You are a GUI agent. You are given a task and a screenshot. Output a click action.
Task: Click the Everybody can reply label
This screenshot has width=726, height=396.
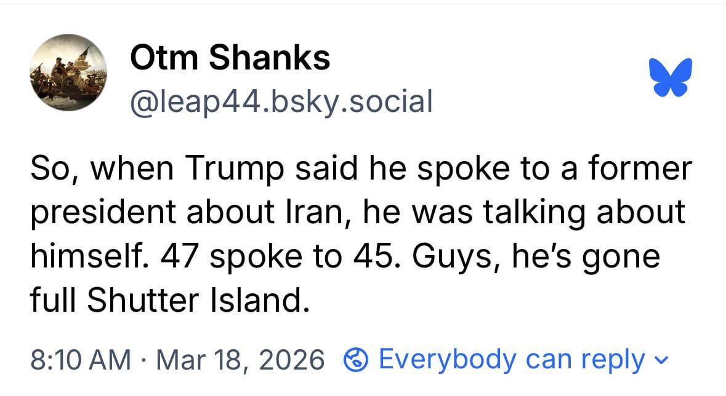512,359
